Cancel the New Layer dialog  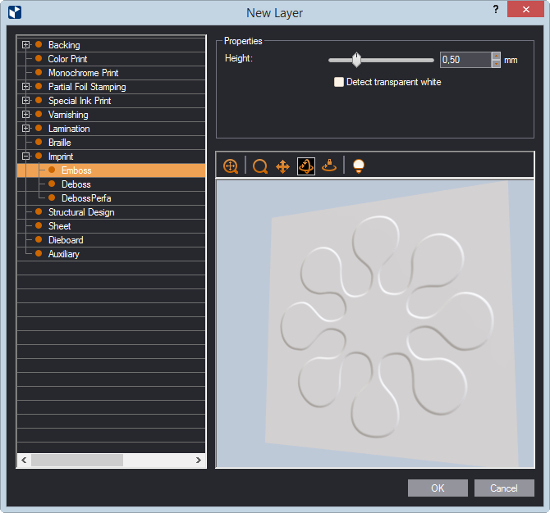click(504, 488)
